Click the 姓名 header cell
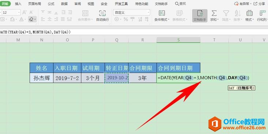The image size is (268, 134). pos(42,68)
